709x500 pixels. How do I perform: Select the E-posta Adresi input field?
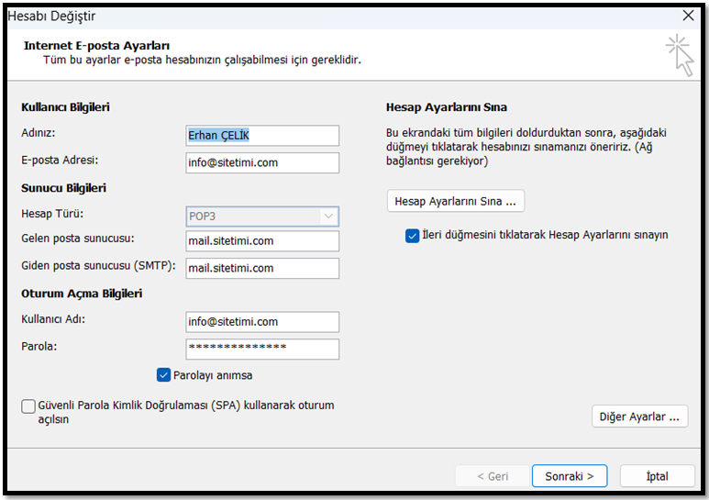(262, 162)
